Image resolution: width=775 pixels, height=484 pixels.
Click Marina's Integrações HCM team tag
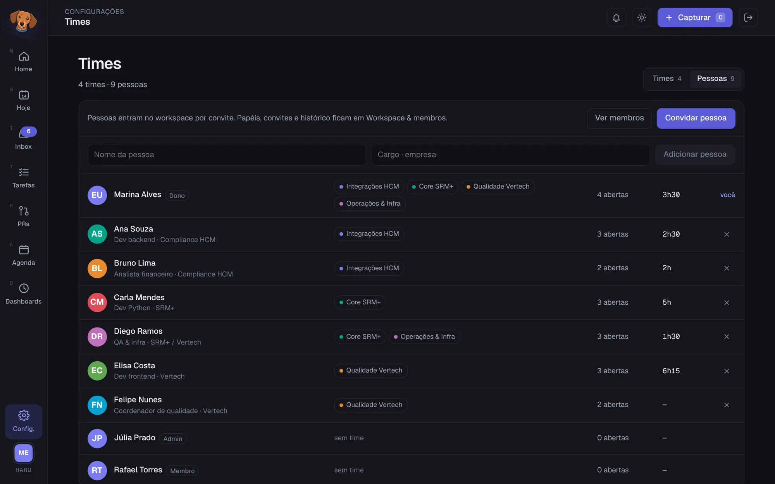click(x=369, y=187)
